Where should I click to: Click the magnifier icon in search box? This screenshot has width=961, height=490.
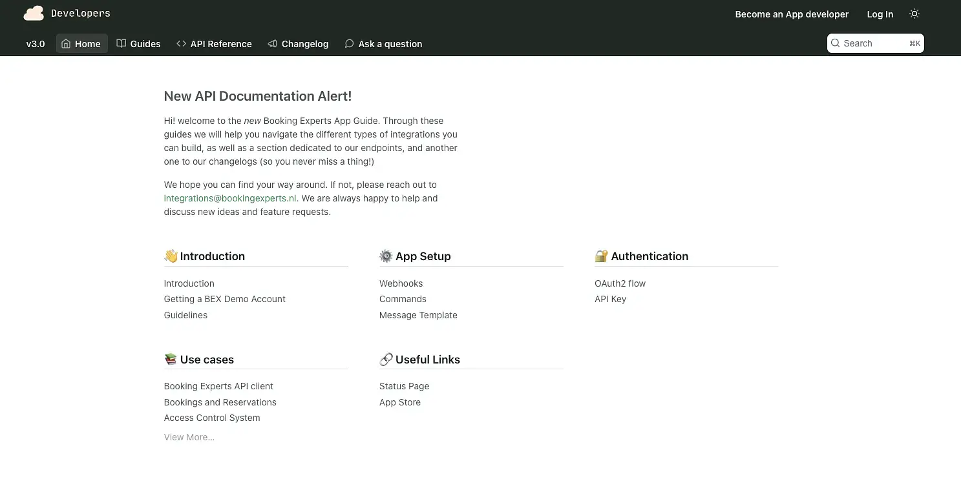click(836, 43)
